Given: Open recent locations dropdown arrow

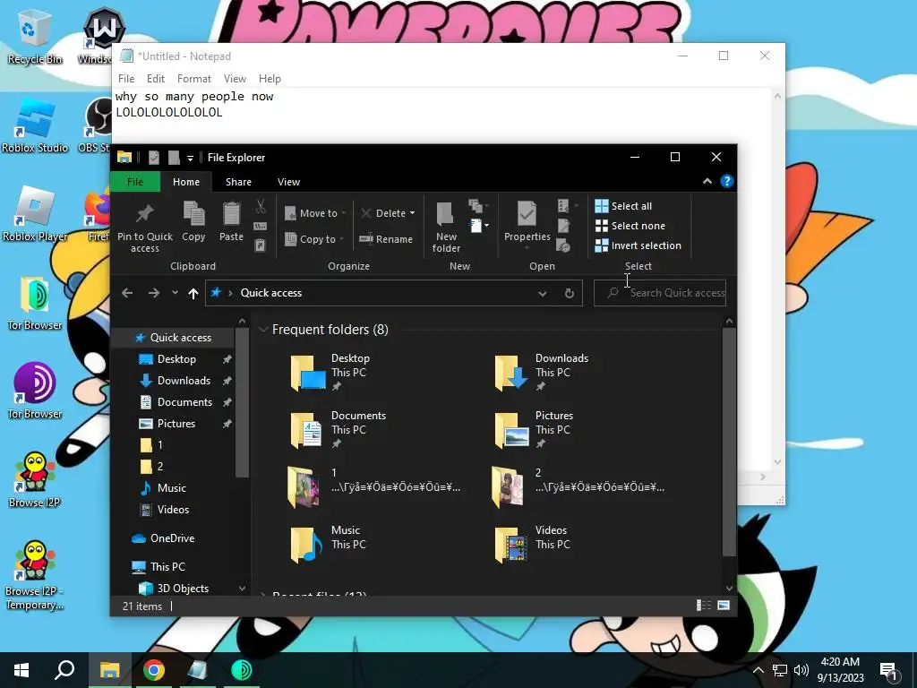Looking at the screenshot, I should (x=175, y=293).
